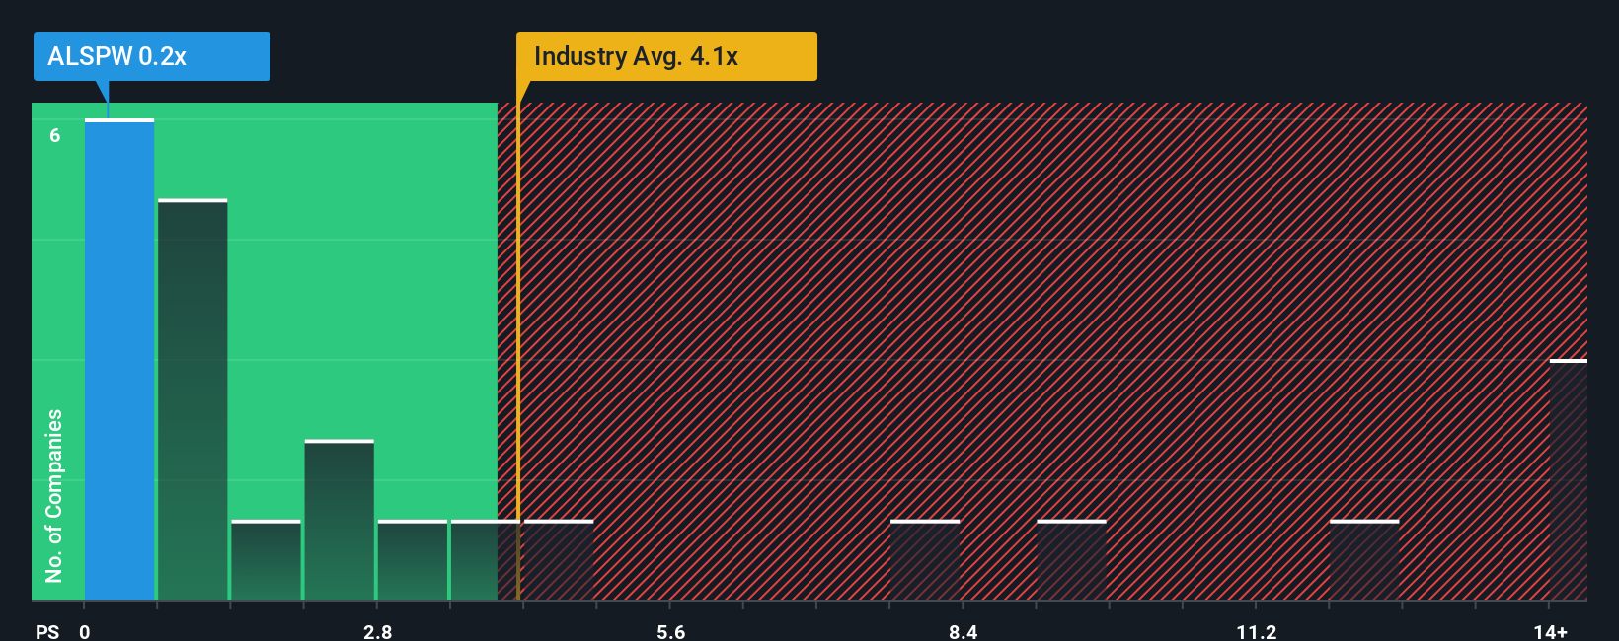Click the x-axis label 2.8
The height and width of the screenshot is (641, 1619).
tap(377, 631)
